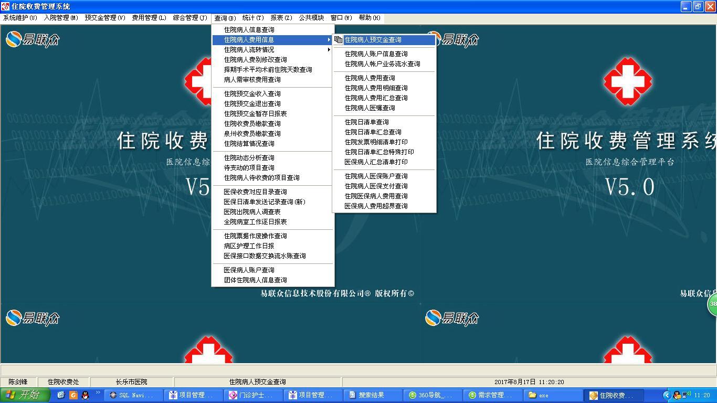
Task: Select 病人需审核费用查询
Action: click(272, 80)
